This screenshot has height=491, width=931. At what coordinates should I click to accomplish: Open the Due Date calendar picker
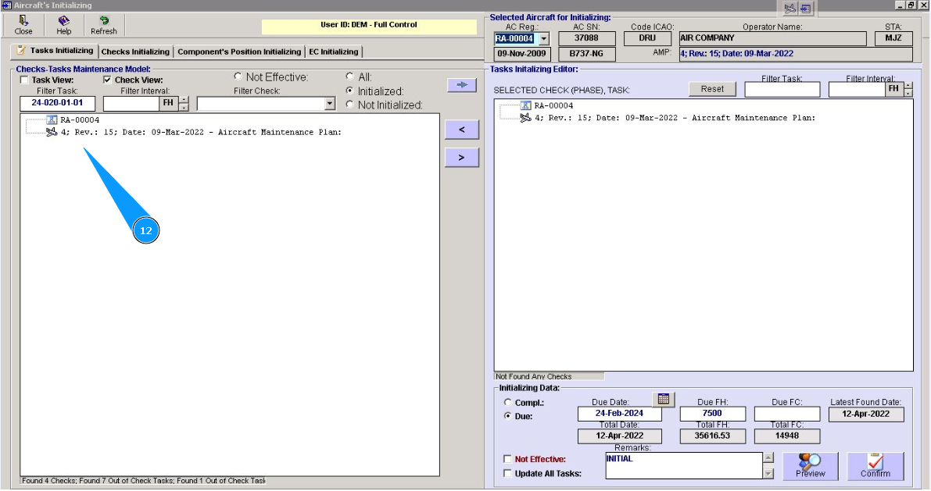coord(663,399)
